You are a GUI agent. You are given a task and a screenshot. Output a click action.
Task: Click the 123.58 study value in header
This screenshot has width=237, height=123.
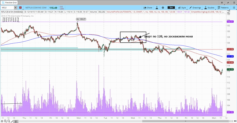pyautogui.click(x=172, y=12)
